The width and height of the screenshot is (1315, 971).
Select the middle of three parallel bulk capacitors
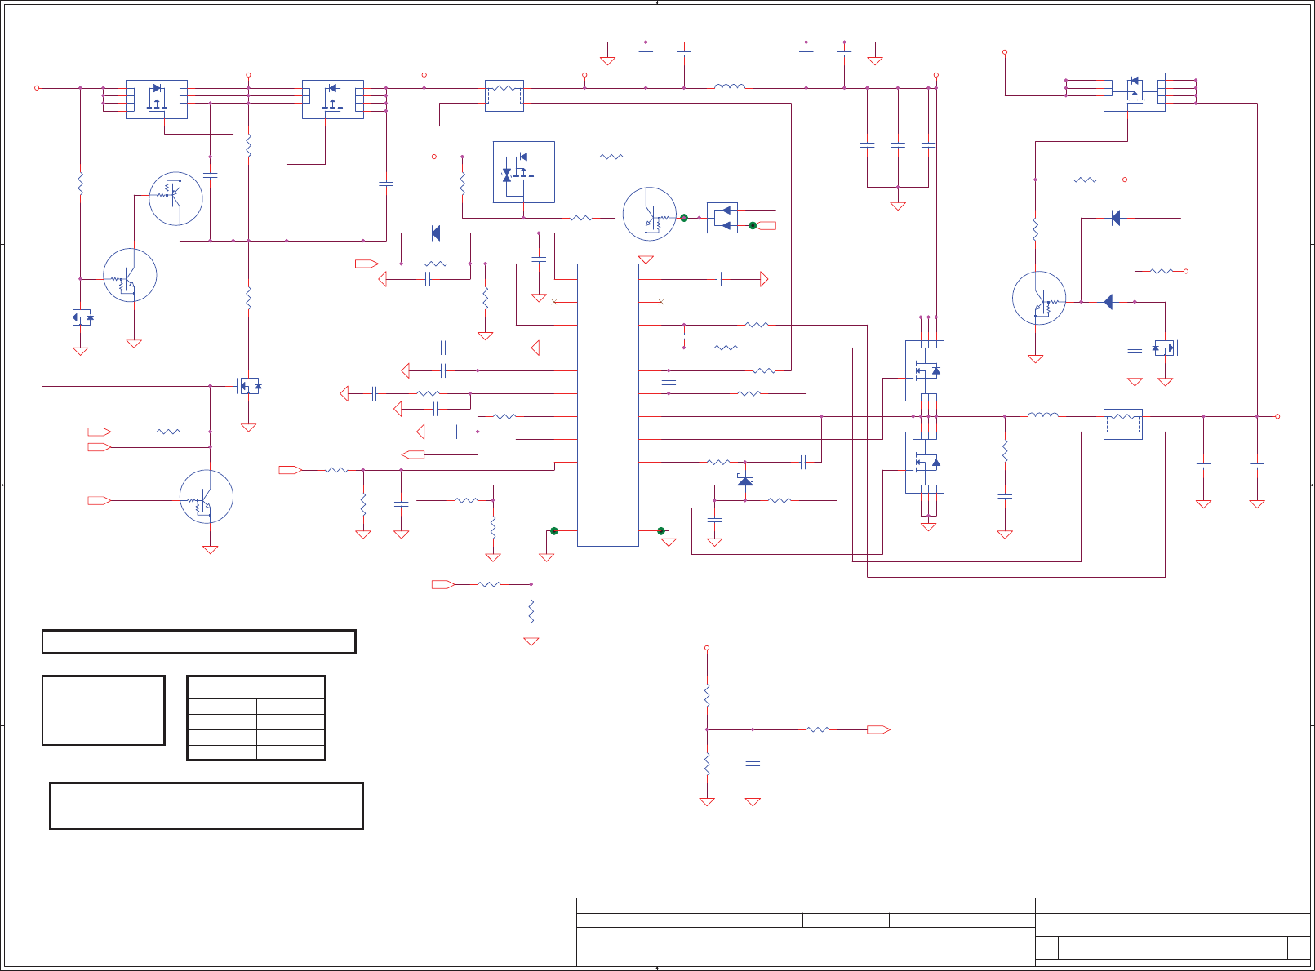(x=898, y=145)
